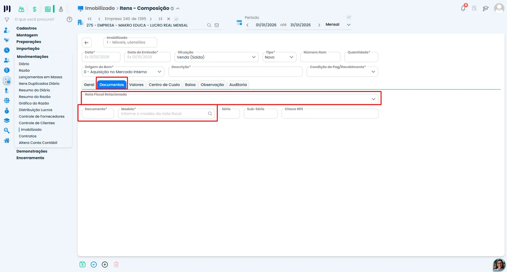Click the Documento input field
The height and width of the screenshot is (272, 507).
coord(98,114)
